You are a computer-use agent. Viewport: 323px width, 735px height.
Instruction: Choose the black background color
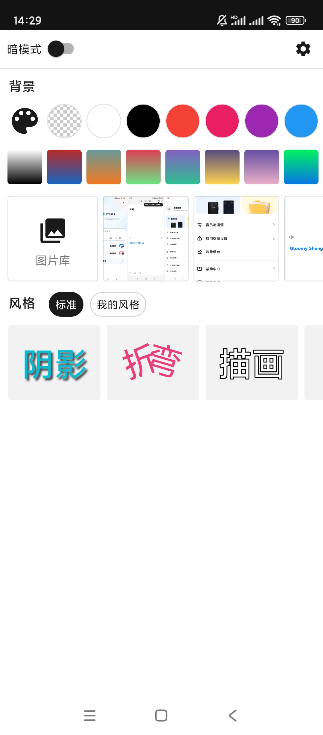[143, 121]
